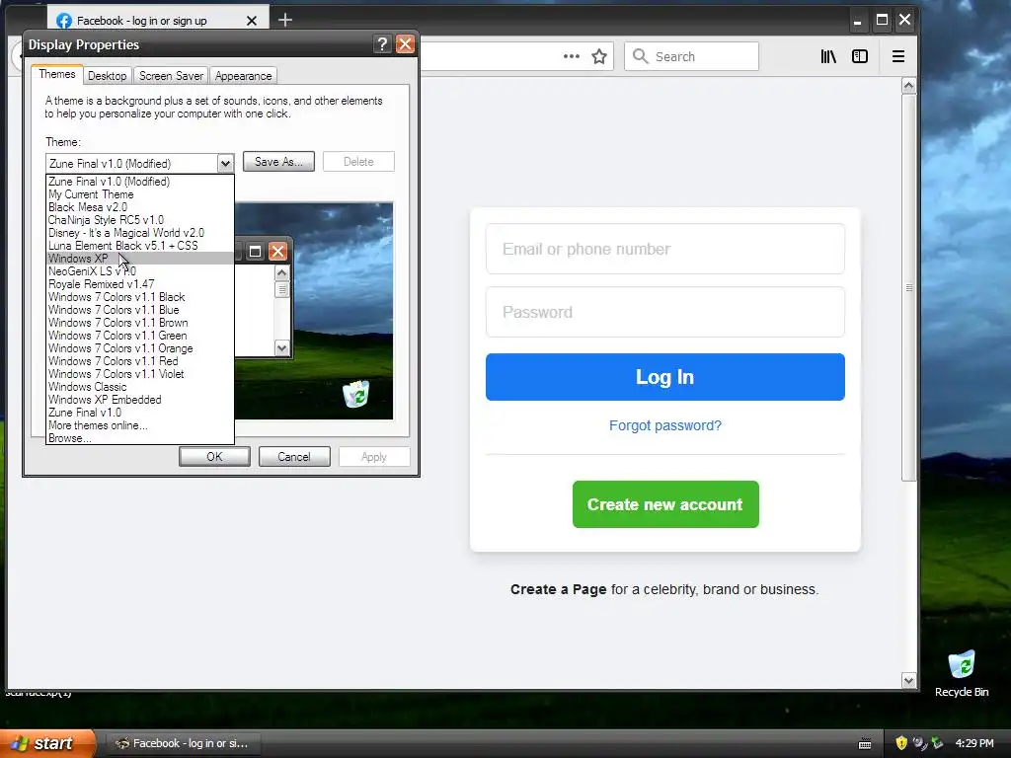
Task: Select the Themes tab
Action: (x=56, y=74)
